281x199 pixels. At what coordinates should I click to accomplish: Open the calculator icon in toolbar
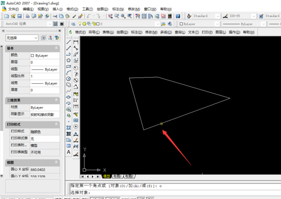(x=170, y=16)
